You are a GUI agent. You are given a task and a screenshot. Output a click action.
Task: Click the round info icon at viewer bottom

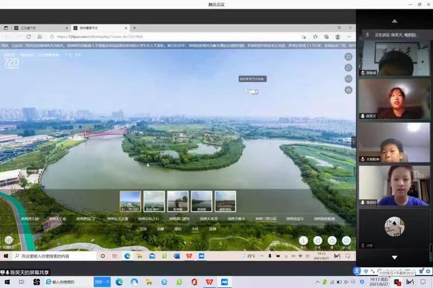[x=303, y=241]
